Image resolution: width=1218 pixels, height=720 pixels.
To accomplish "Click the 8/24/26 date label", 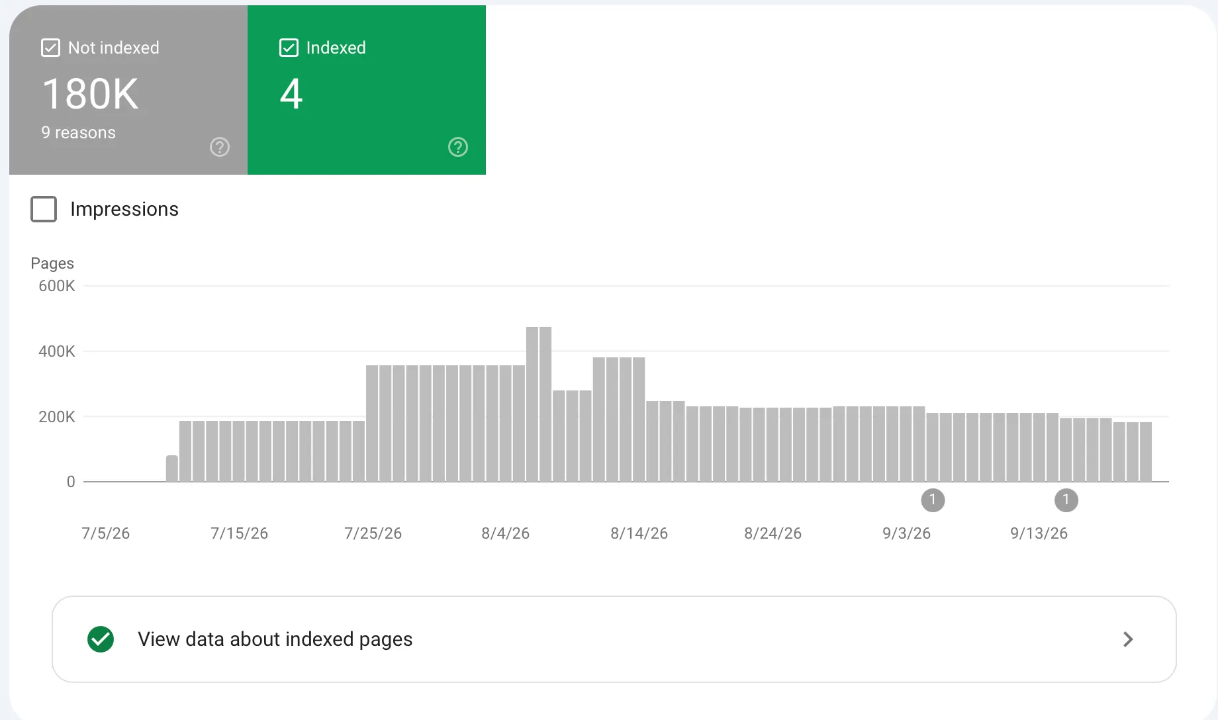I will pos(773,533).
